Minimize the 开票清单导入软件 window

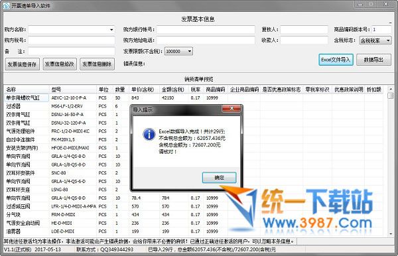click(360, 5)
